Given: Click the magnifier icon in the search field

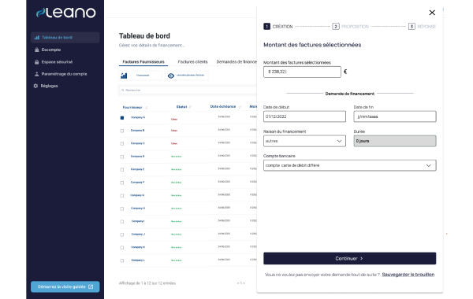Looking at the screenshot, I should coord(122,90).
